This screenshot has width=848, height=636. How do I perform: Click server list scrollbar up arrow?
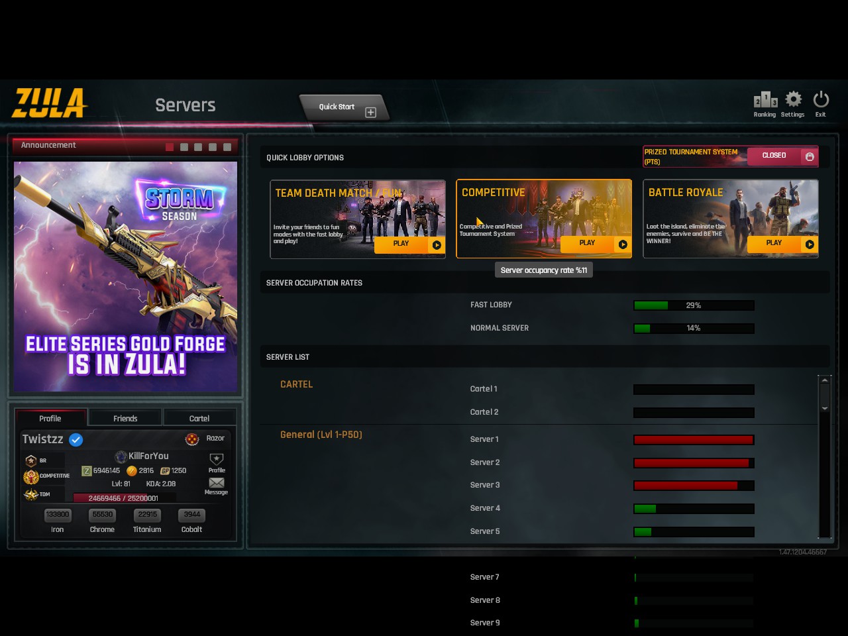pyautogui.click(x=825, y=380)
